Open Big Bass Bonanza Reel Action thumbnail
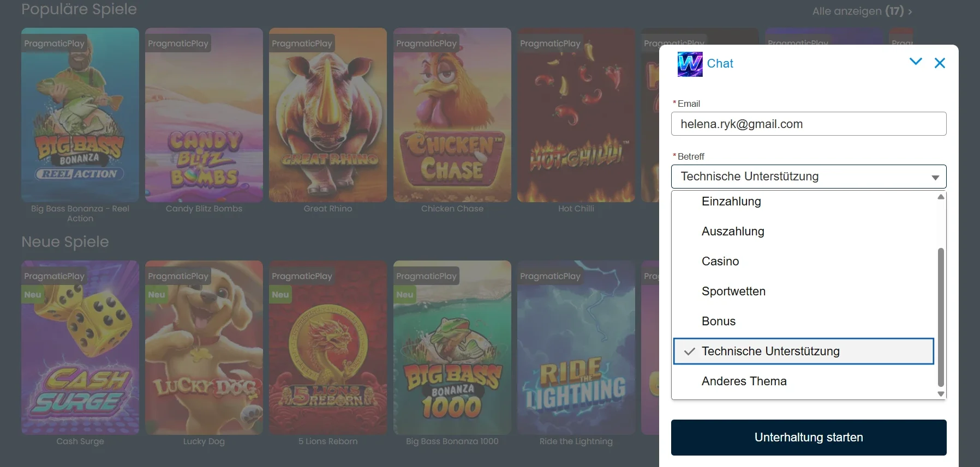Screen dimensions: 980x467 [80, 115]
